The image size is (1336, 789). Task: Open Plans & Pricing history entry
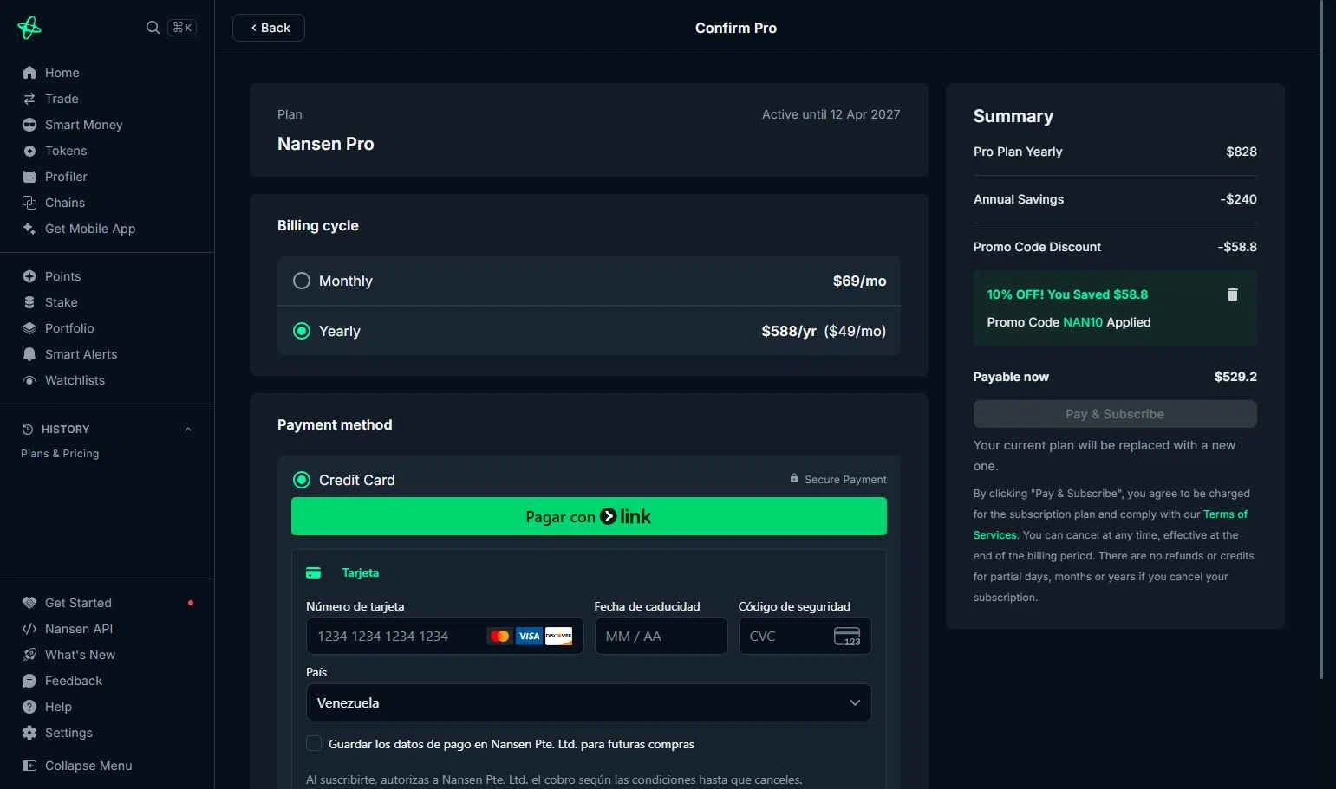coord(60,454)
